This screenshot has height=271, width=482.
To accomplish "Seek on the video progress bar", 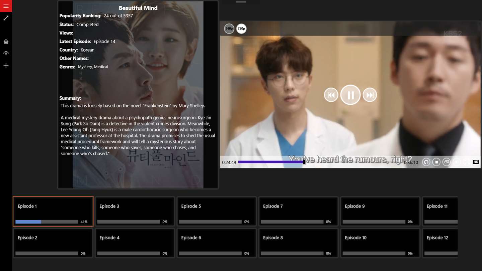I will tap(321, 162).
